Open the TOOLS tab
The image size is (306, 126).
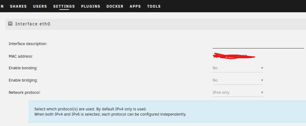[x=154, y=6]
